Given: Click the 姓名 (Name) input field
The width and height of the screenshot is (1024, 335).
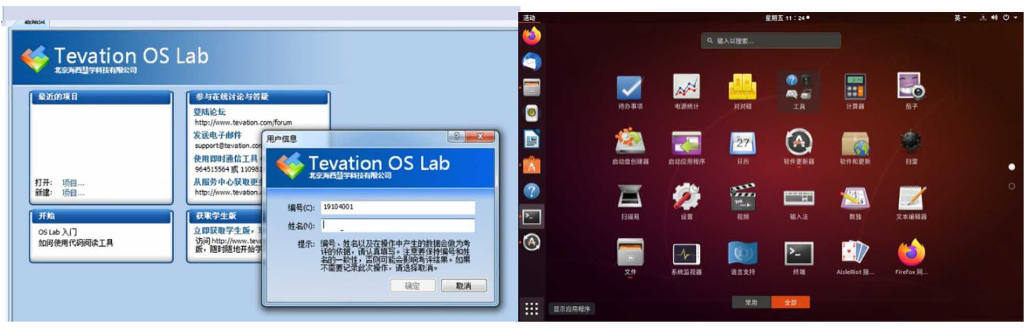Looking at the screenshot, I should 398,225.
